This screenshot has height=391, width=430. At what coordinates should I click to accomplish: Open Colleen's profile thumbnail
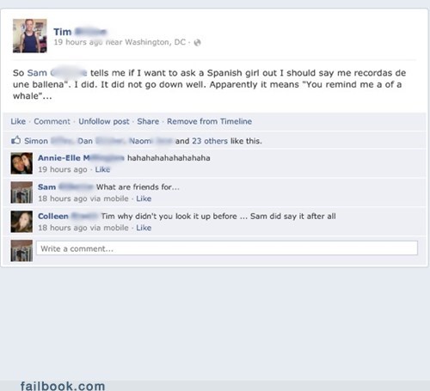click(x=21, y=222)
